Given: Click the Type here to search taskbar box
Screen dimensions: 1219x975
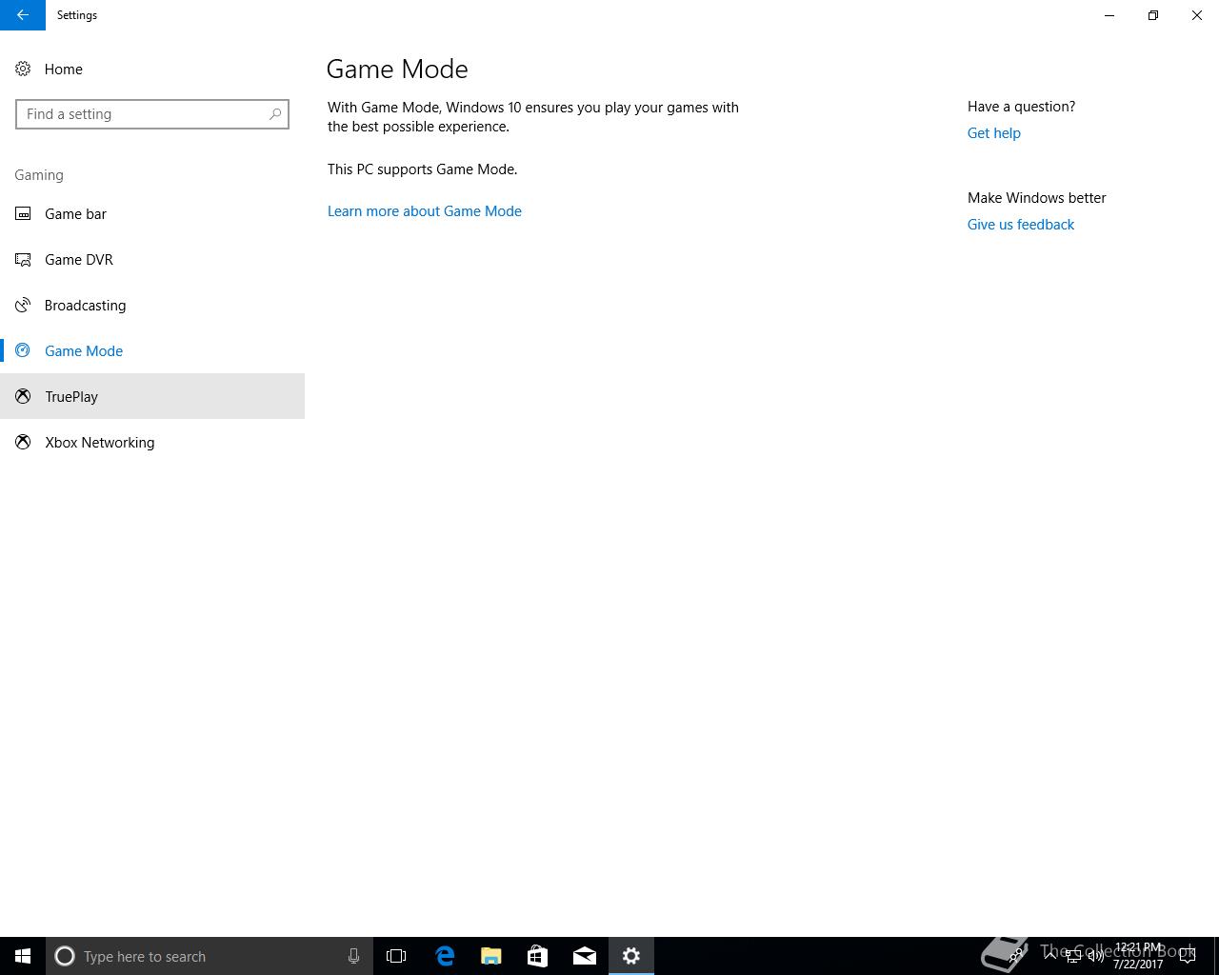Looking at the screenshot, I should coord(210,956).
